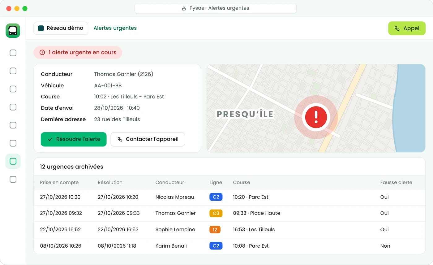This screenshot has height=265, width=433.
Task: Select the bottommost sidebar square icon
Action: (x=13, y=179)
